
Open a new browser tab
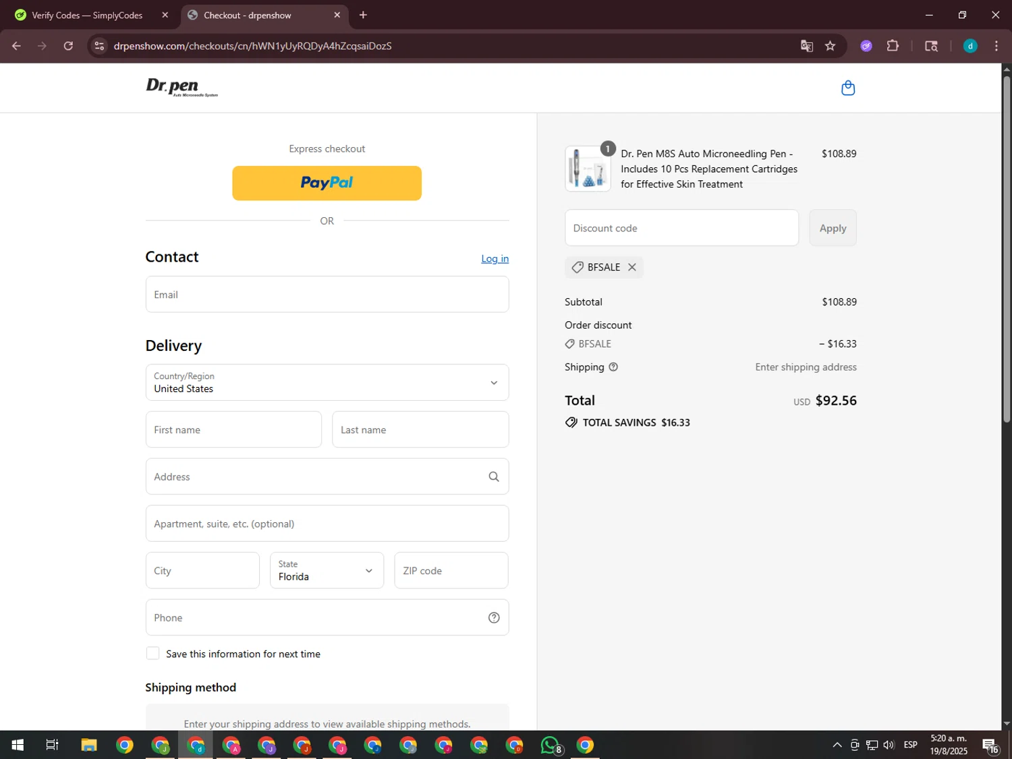point(363,15)
